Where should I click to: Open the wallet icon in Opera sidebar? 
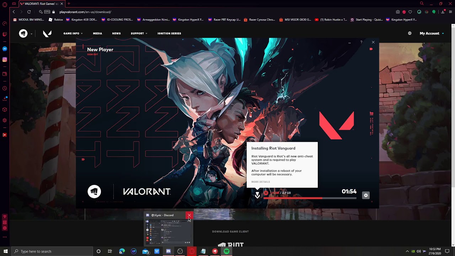pyautogui.click(x=5, y=74)
